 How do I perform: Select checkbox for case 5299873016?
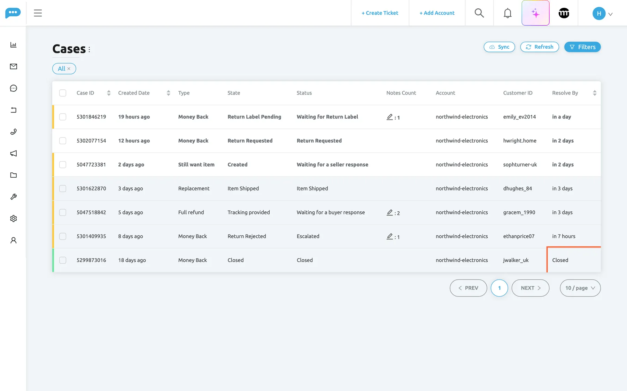coord(63,260)
